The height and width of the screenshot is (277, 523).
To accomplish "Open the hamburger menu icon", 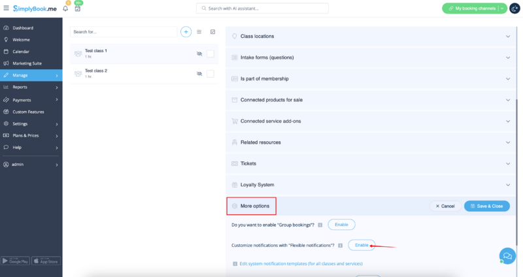I will (x=6, y=8).
